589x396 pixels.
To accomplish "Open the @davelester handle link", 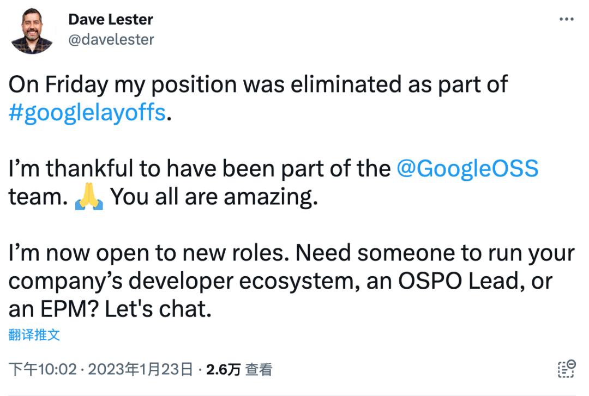I will point(111,40).
